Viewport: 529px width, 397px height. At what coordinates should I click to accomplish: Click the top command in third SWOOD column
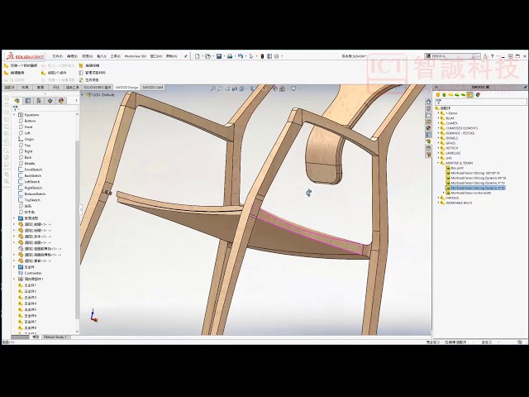[x=89, y=65]
